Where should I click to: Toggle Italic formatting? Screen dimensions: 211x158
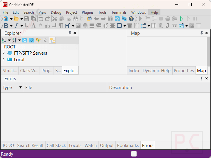coord(16,26)
